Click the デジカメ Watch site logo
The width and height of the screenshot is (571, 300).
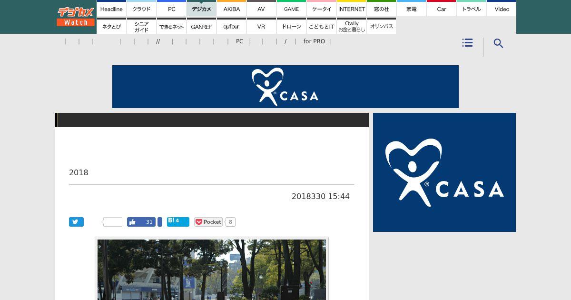click(x=76, y=17)
